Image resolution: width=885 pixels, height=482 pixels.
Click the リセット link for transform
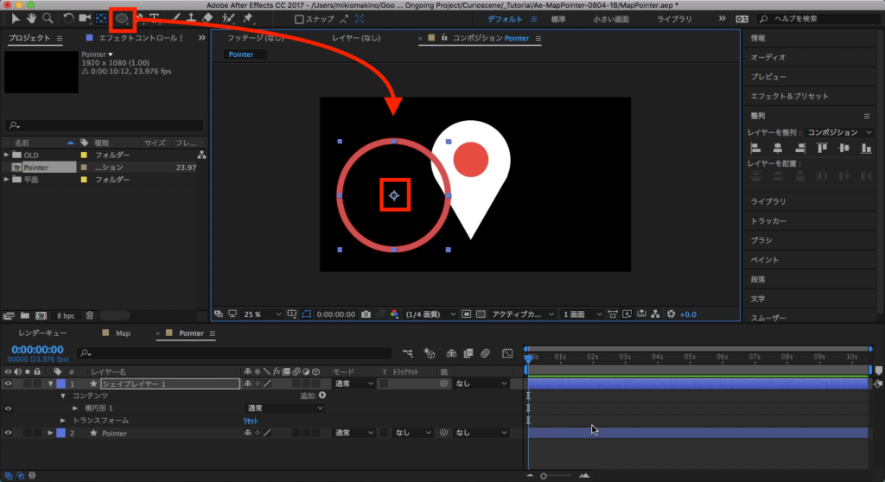point(250,420)
